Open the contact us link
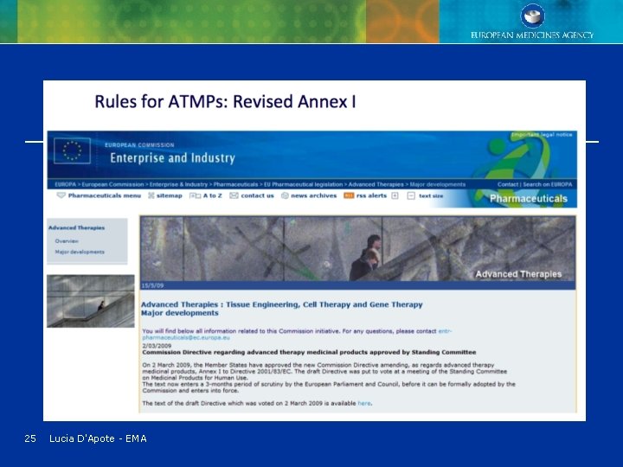 click(x=258, y=195)
